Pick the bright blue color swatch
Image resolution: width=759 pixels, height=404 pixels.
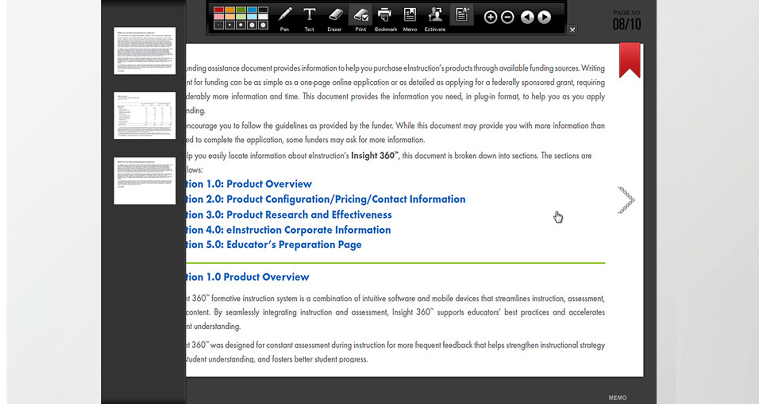tap(252, 10)
